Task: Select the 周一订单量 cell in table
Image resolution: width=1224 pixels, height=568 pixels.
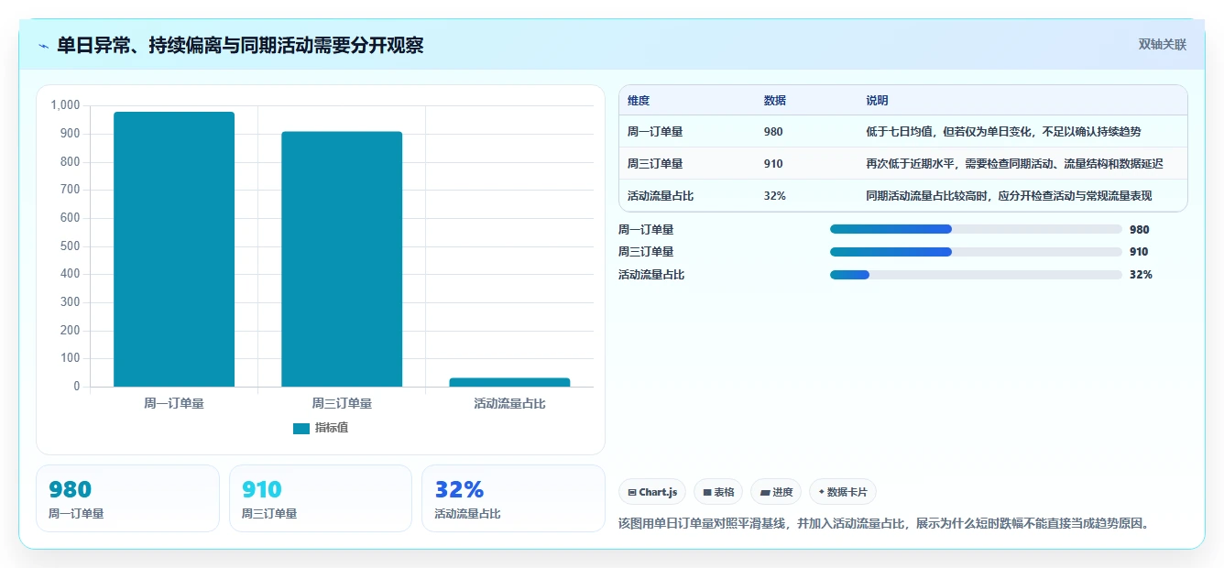Action: (x=655, y=132)
